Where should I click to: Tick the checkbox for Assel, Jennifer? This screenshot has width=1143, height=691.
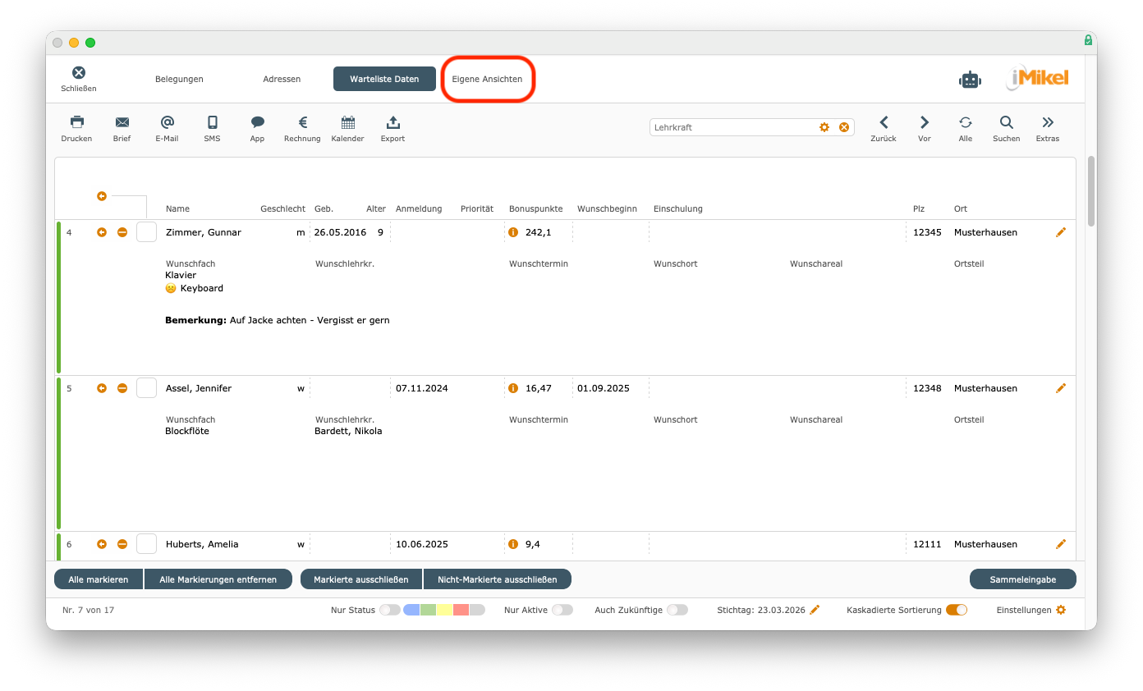(x=146, y=388)
